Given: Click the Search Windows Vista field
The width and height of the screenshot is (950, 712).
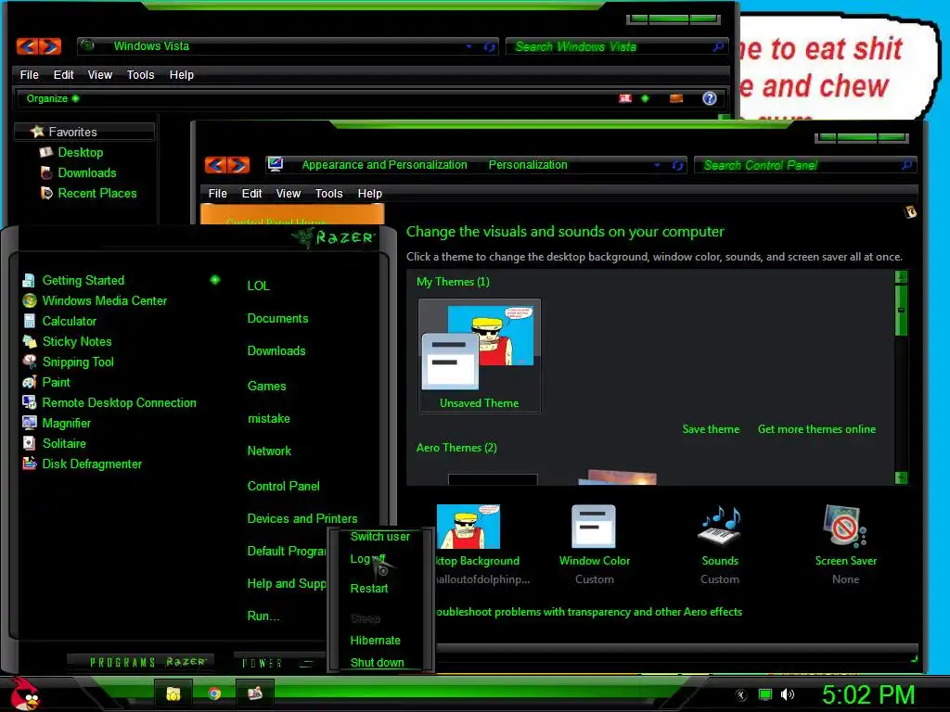Looking at the screenshot, I should point(616,46).
